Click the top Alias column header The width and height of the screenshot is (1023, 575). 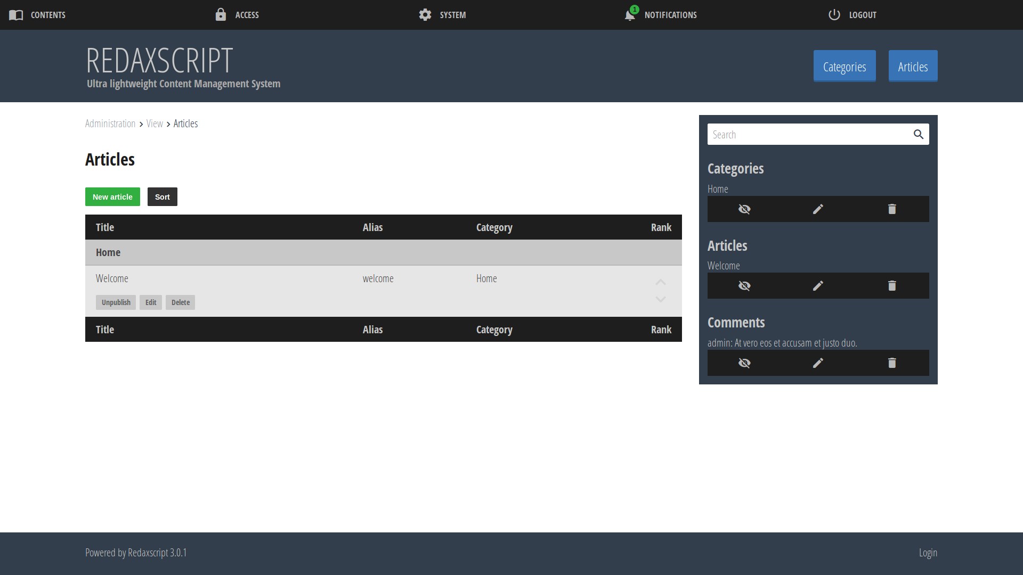point(372,227)
